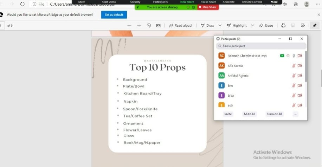Toggle Ersa's camera icon
Image resolution: width=322 pixels, height=167 pixels.
tap(300, 95)
